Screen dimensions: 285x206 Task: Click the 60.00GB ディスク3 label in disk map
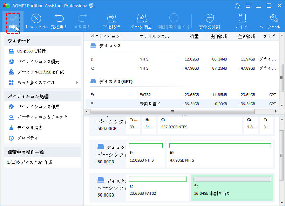[x=106, y=195]
